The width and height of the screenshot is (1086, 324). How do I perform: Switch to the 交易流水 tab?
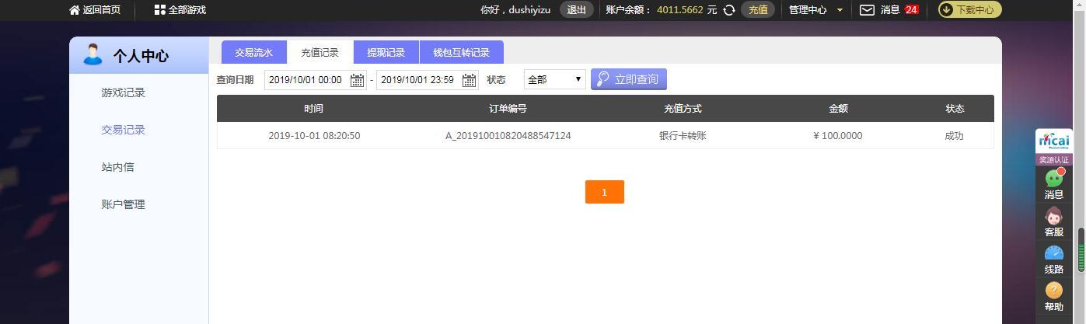pyautogui.click(x=254, y=52)
